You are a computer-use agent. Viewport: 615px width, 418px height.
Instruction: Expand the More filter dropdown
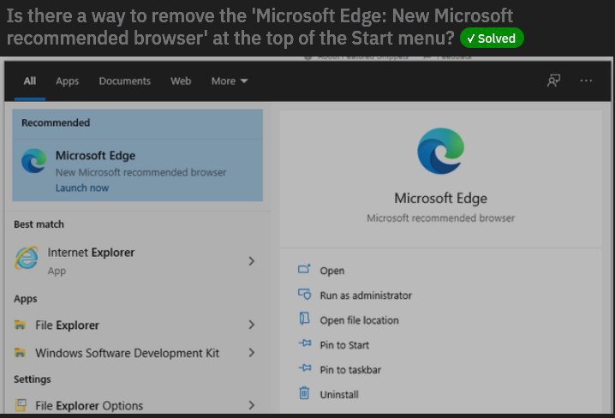(230, 81)
